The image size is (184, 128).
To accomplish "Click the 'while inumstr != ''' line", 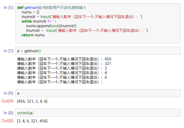I will (x=39, y=21).
